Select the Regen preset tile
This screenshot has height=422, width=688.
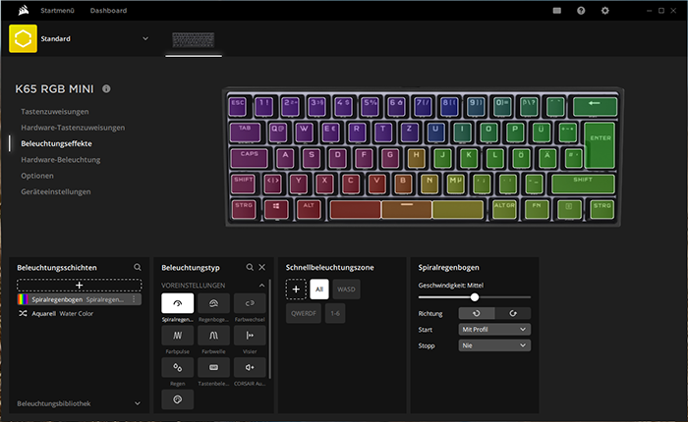[x=177, y=367]
